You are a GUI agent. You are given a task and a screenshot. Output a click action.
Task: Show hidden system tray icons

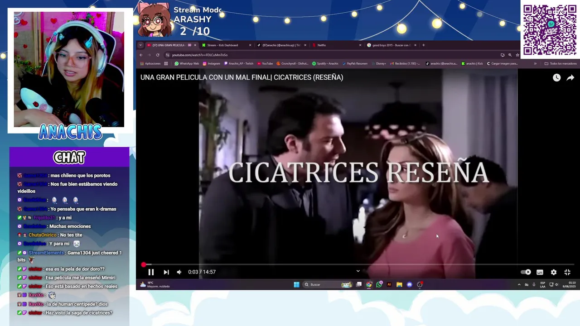point(519,285)
